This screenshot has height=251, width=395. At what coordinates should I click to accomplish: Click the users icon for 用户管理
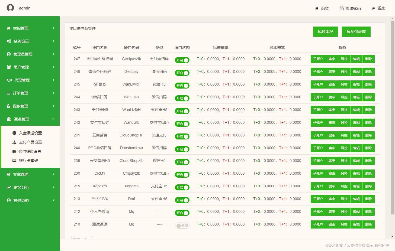[x=9, y=67]
